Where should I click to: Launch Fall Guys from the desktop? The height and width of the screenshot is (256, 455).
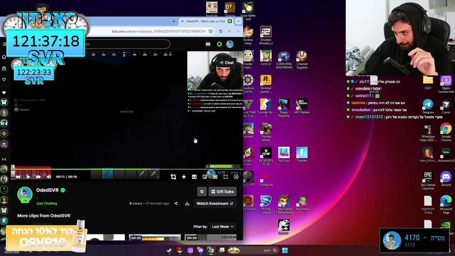[x=284, y=154]
